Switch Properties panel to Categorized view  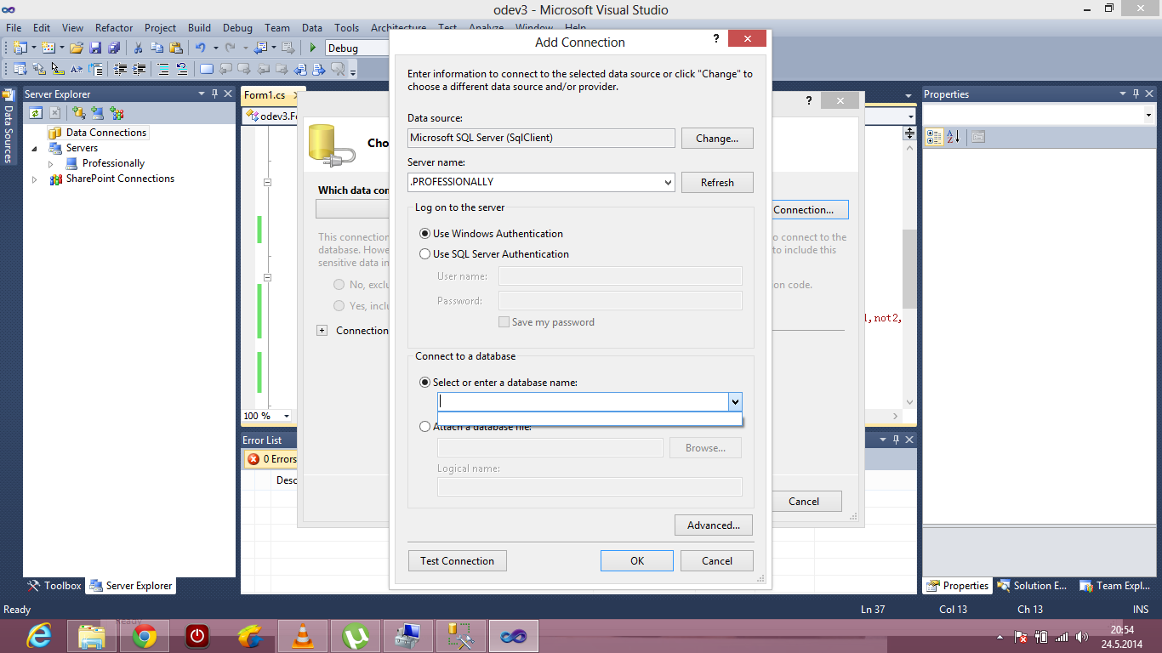pyautogui.click(x=934, y=136)
